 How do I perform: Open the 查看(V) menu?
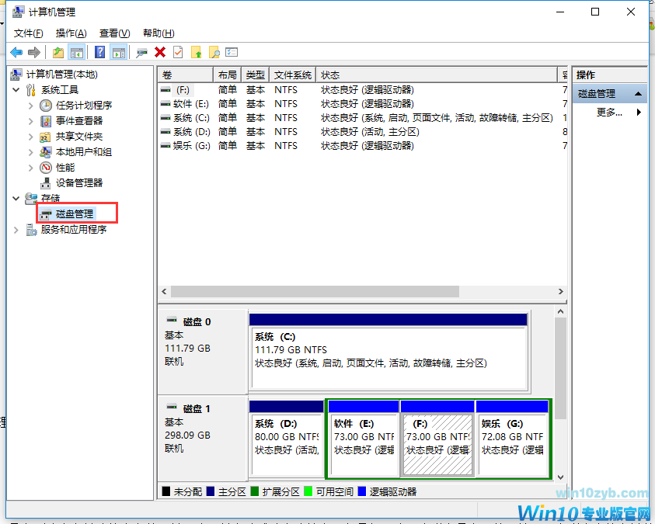[x=114, y=33]
